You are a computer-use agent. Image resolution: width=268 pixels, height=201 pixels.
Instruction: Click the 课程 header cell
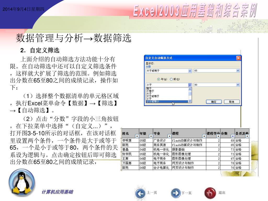(189, 133)
